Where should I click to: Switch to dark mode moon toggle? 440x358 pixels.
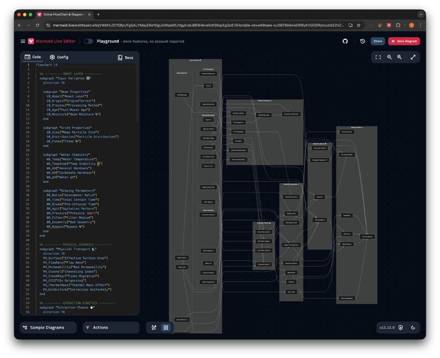tap(413, 327)
